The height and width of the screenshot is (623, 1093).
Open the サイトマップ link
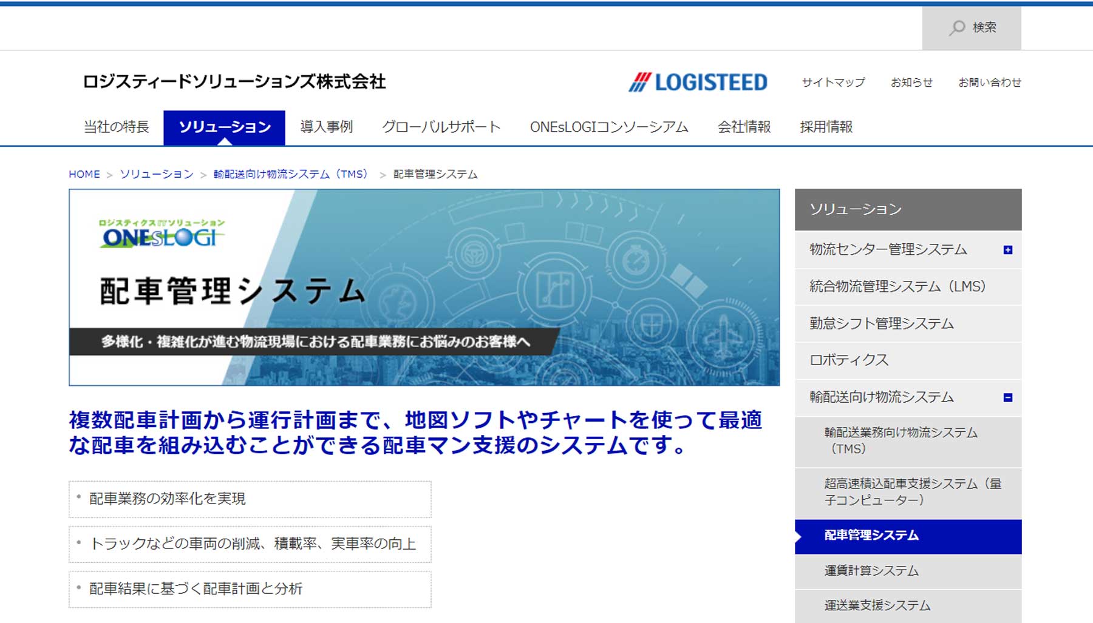coord(833,83)
